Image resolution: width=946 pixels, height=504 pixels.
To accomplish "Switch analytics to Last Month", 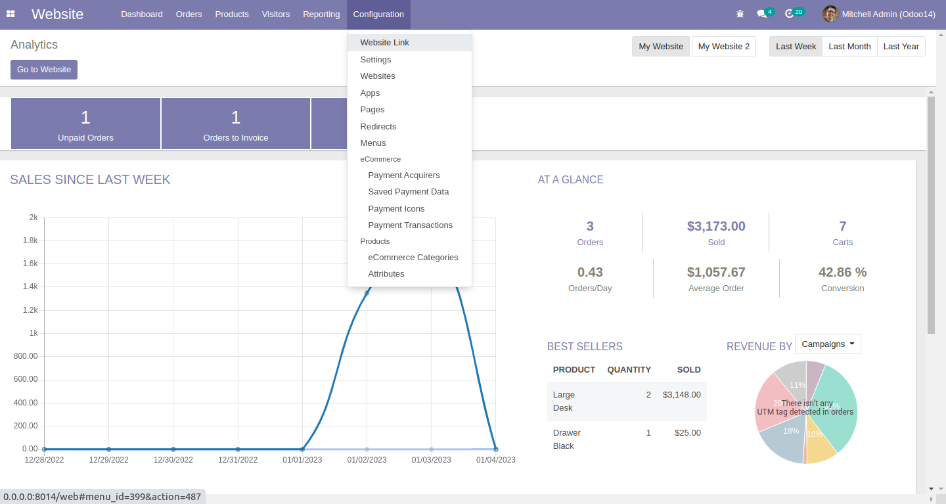I will (849, 46).
